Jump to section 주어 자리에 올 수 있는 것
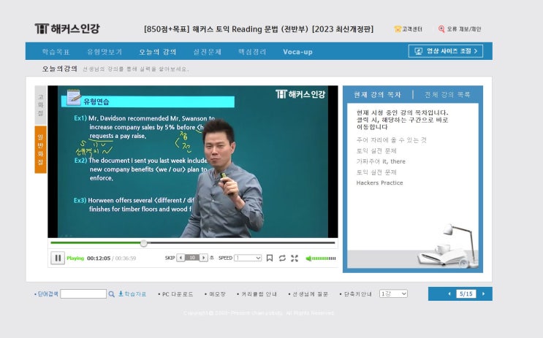543x338 pixels. [x=391, y=140]
